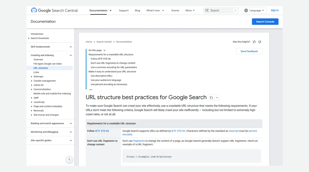Click the Documentation breadcrumb link
Viewport: 309px width, 172px height.
(x=124, y=42)
